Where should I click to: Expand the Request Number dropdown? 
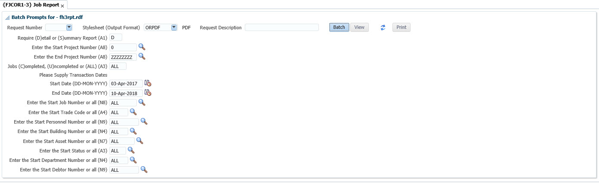(69, 28)
